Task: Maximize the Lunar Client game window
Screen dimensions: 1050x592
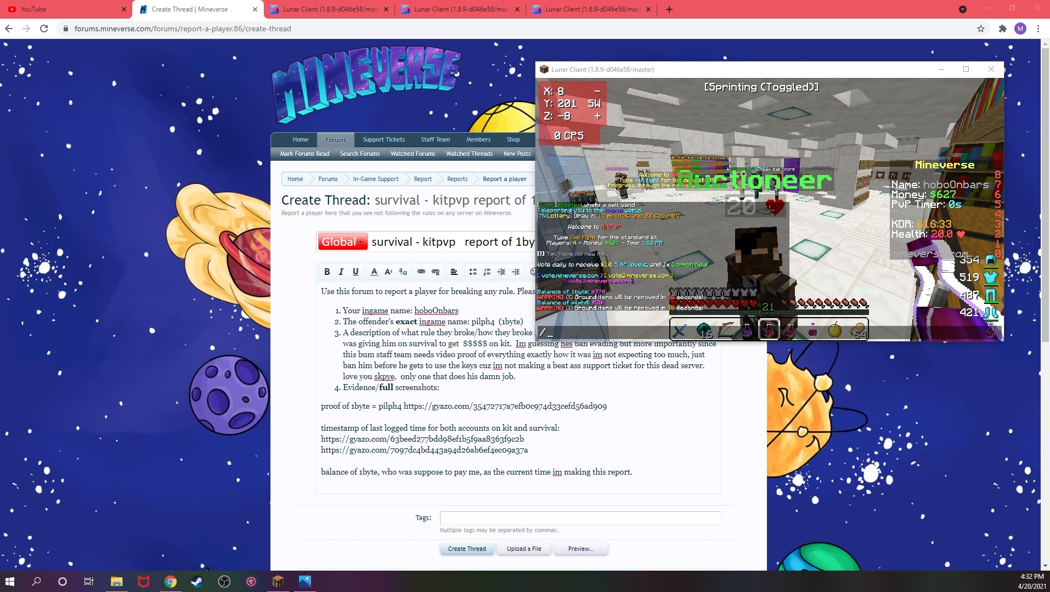Action: [966, 69]
